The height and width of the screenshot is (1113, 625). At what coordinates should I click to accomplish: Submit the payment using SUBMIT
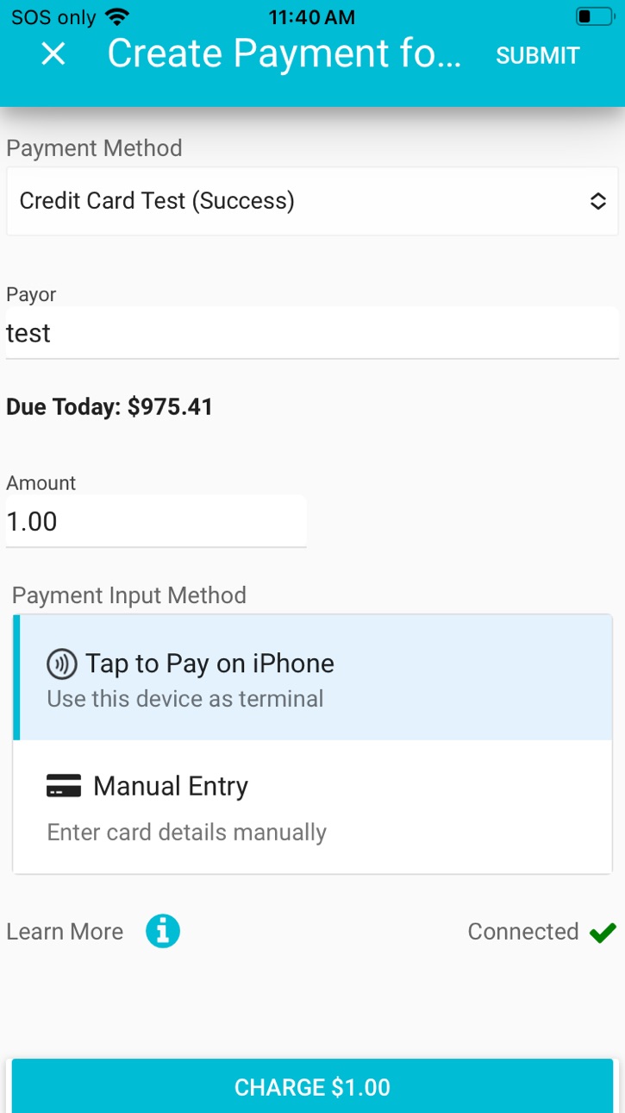tap(538, 55)
